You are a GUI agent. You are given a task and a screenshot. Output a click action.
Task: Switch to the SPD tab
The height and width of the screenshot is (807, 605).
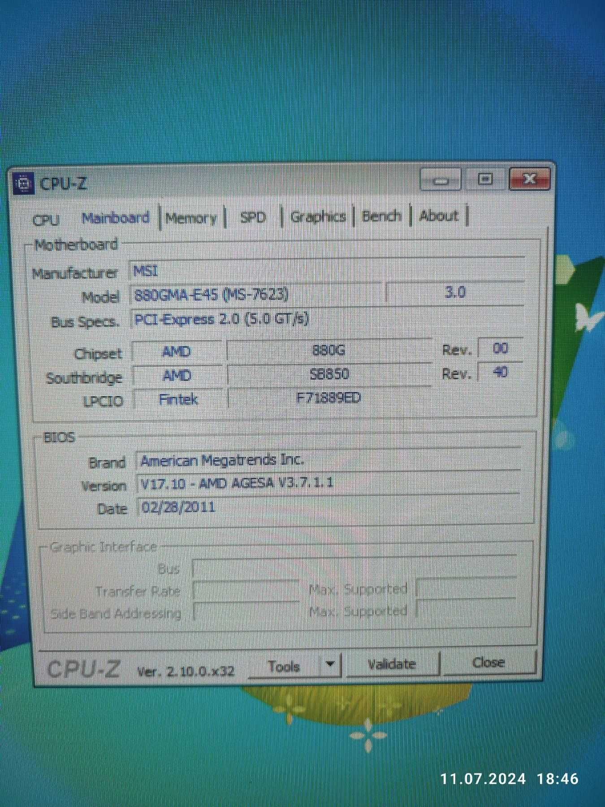253,217
